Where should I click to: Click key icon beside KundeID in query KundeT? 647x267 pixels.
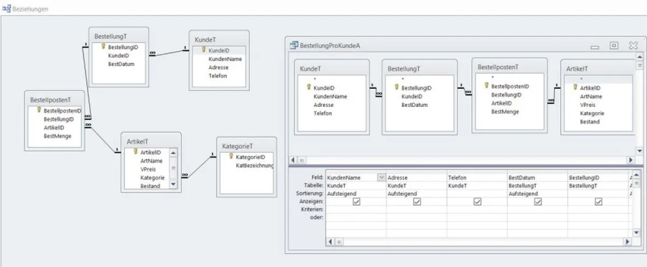[x=309, y=87]
